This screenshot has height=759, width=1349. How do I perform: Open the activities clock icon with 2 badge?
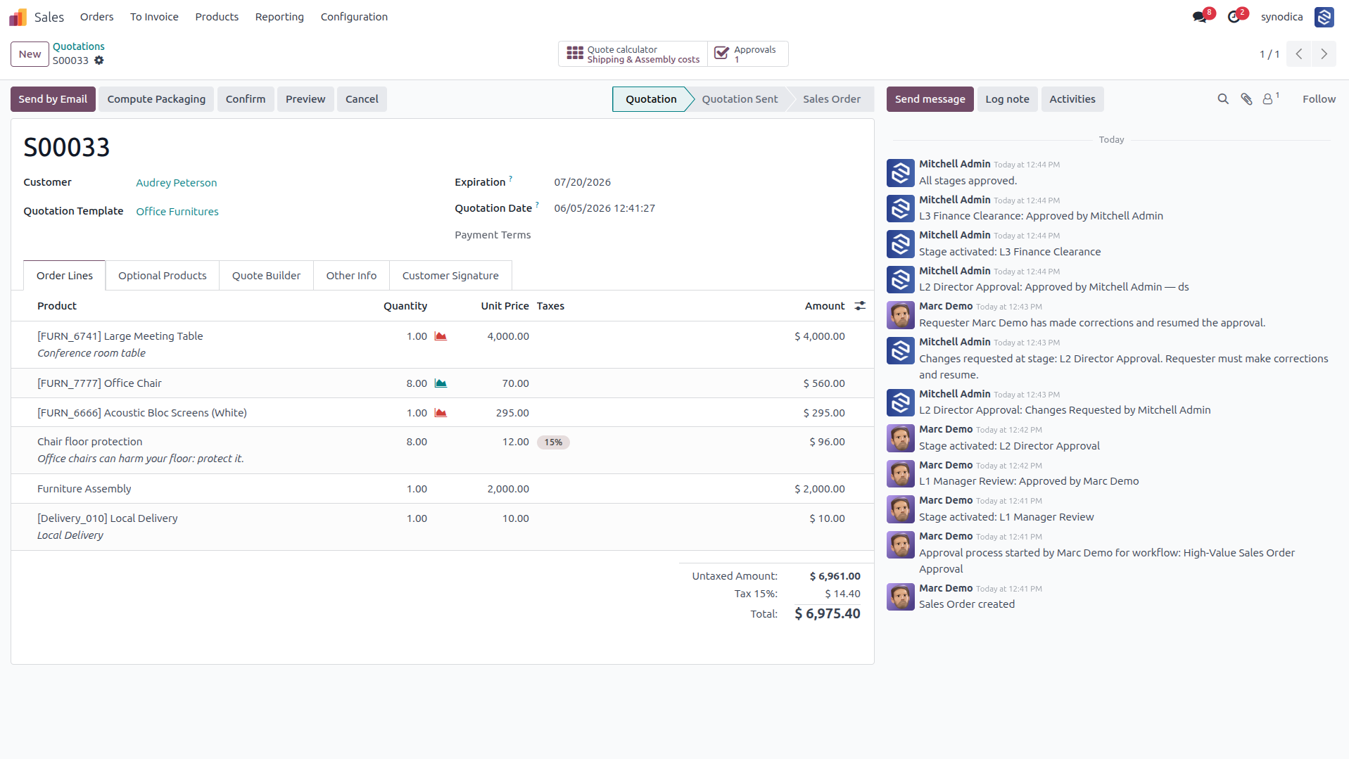pos(1234,17)
